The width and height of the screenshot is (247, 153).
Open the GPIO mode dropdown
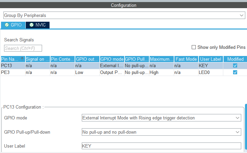point(161,118)
